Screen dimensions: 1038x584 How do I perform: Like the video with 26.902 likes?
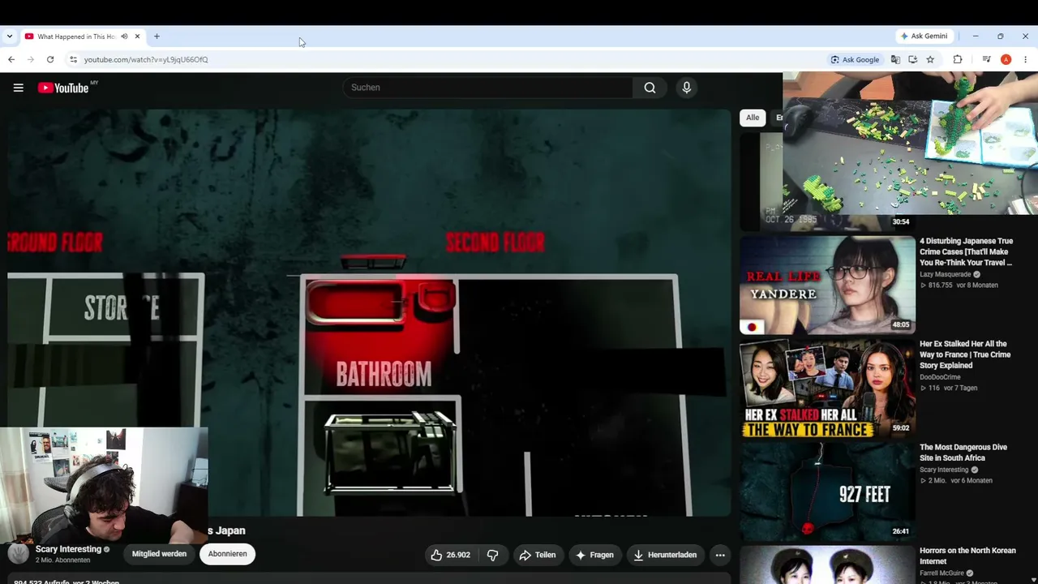pyautogui.click(x=451, y=555)
